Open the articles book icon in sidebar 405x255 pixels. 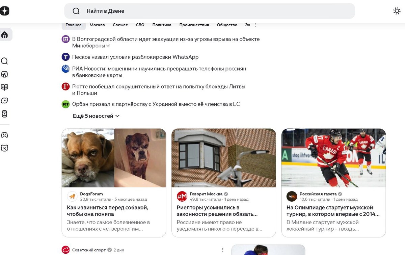(4, 87)
